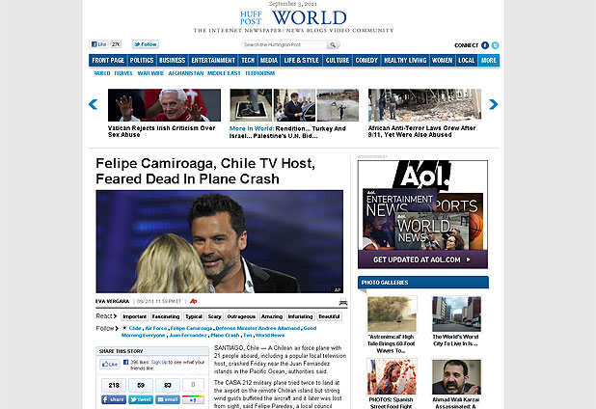Show next carousel stories arrow
The image size is (596, 409).
(493, 104)
